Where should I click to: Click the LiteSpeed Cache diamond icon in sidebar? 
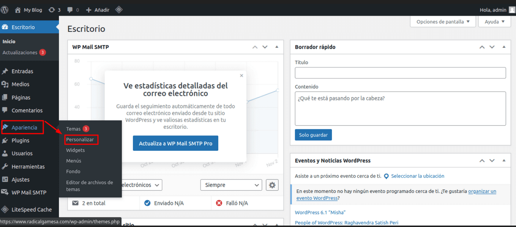(x=5, y=210)
